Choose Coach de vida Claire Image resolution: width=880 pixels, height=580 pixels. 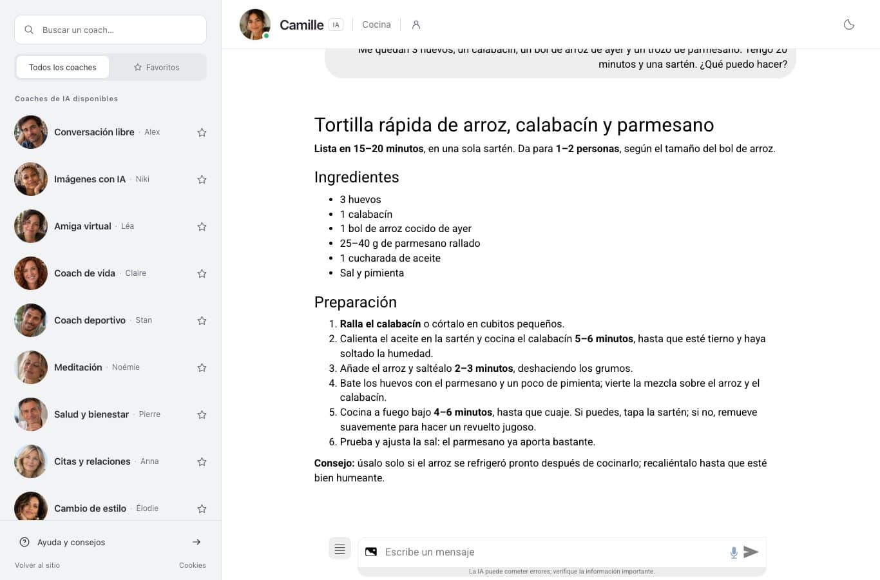[110, 273]
